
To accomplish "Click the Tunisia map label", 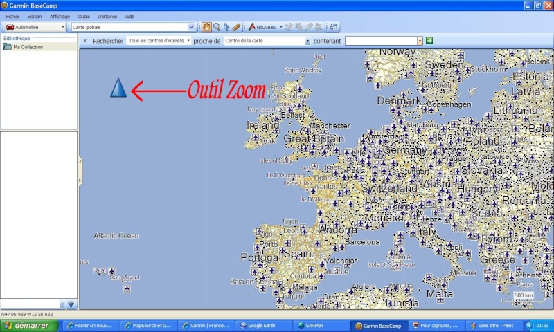I will pos(401,303).
